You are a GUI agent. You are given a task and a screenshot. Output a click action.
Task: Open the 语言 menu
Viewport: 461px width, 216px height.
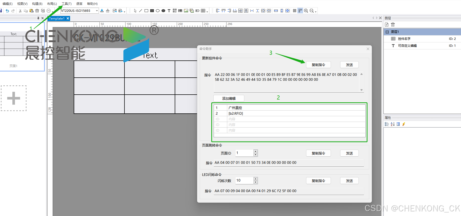pyautogui.click(x=79, y=4)
